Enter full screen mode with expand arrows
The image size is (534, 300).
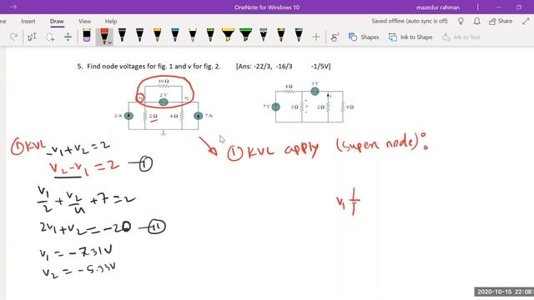(x=526, y=21)
